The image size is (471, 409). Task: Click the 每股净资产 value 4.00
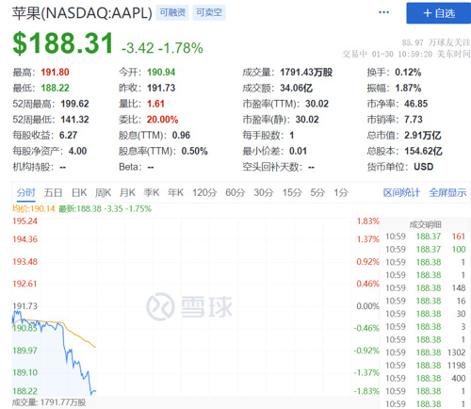point(77,151)
